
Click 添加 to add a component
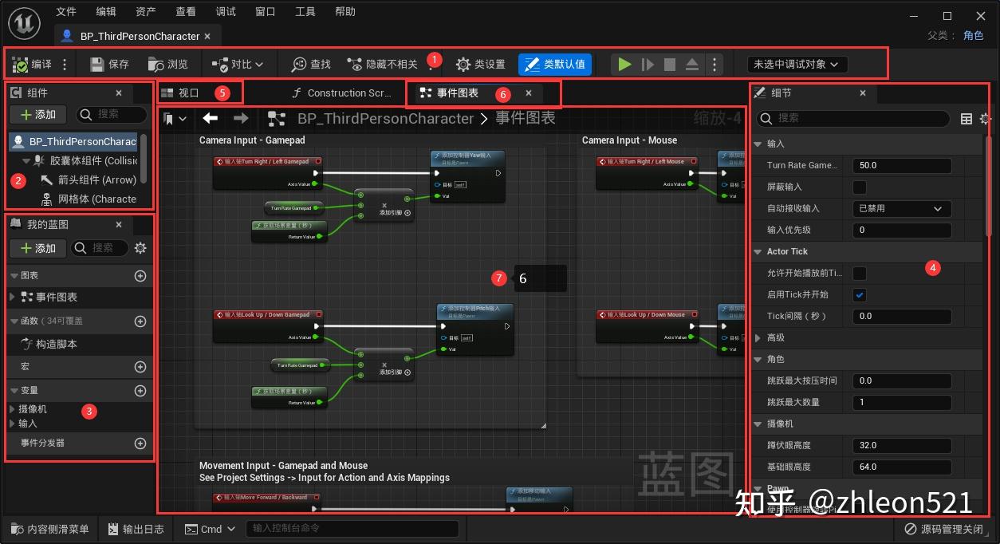click(x=37, y=114)
